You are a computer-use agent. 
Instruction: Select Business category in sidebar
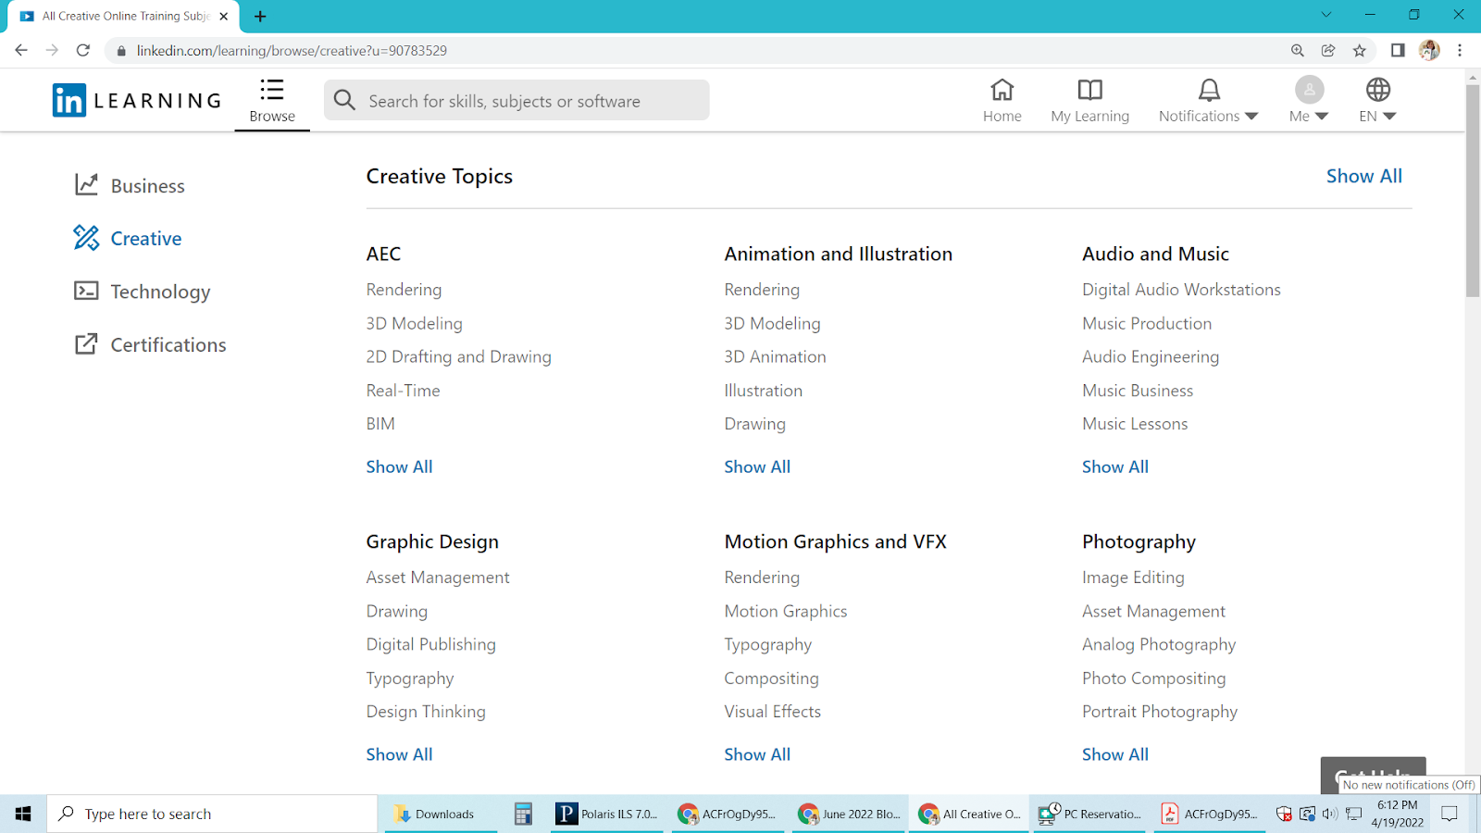coord(147,186)
